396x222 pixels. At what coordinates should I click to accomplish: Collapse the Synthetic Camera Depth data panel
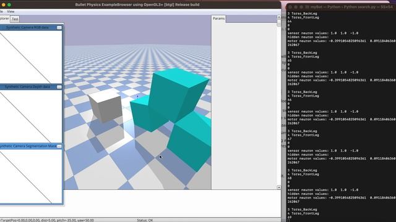pyautogui.click(x=59, y=87)
